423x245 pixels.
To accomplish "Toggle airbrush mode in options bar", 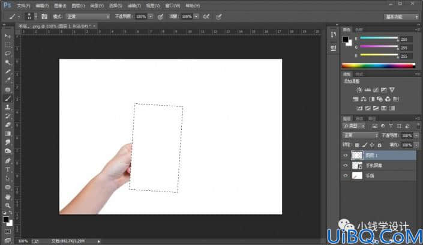I will (x=206, y=17).
